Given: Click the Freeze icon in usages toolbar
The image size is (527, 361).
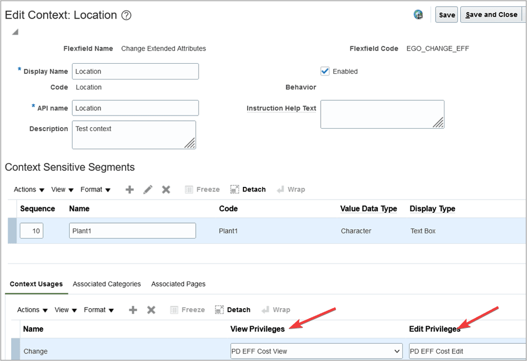Looking at the screenshot, I should [x=187, y=310].
